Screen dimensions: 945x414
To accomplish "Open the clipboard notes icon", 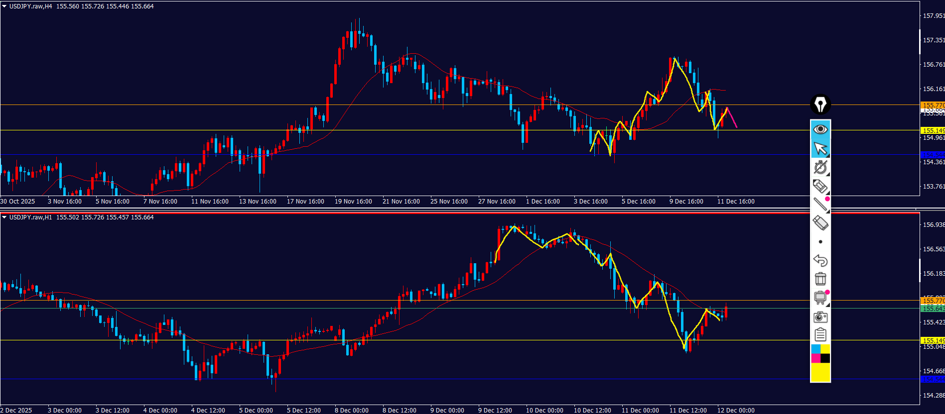I will (x=820, y=335).
